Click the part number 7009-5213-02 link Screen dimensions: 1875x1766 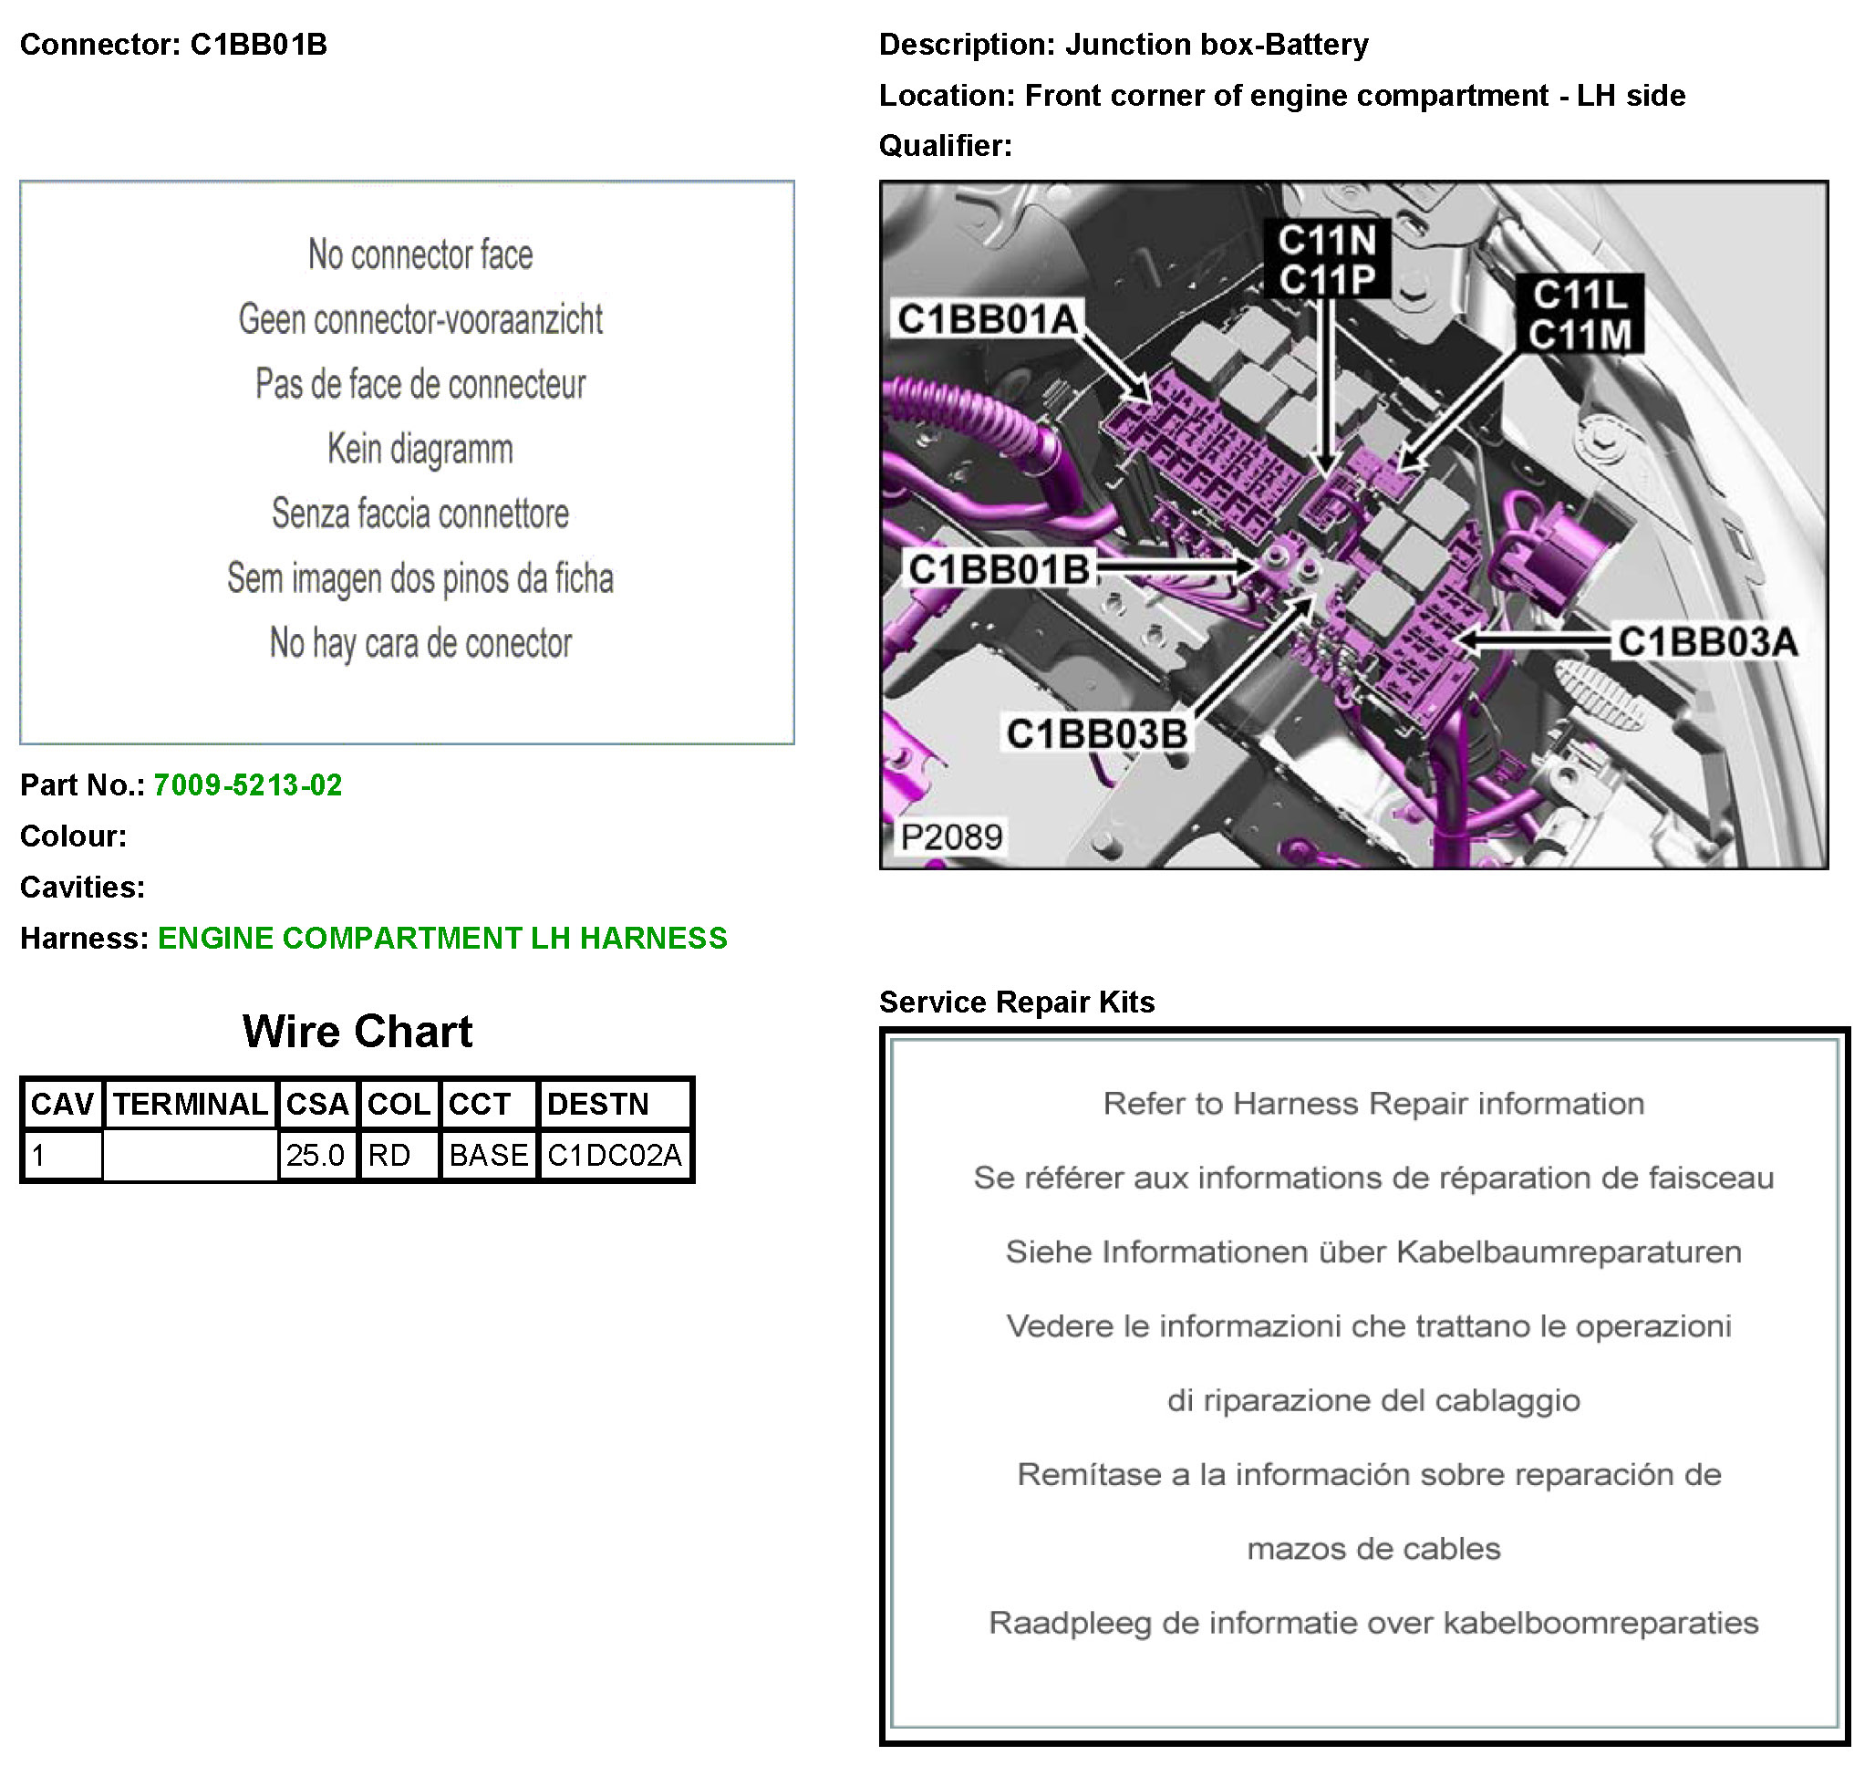[x=247, y=785]
